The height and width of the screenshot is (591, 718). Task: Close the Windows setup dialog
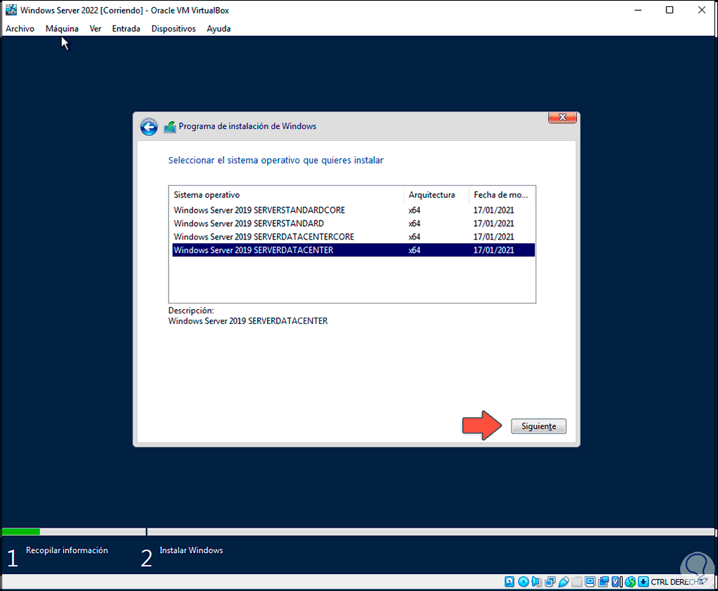tap(562, 117)
